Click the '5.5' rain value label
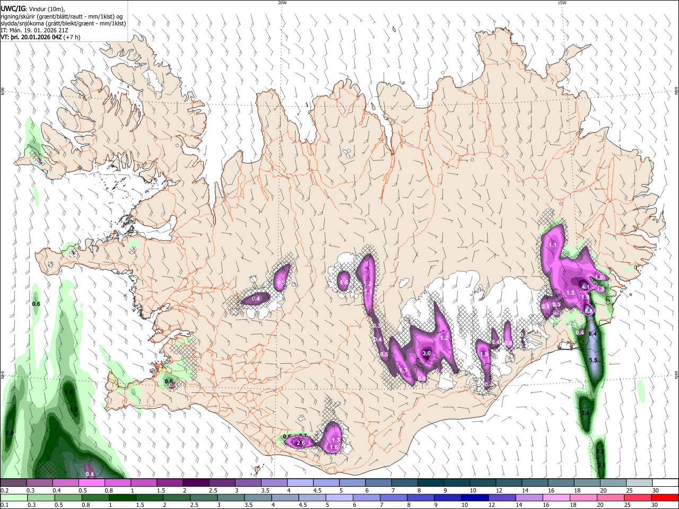679x509 pixels. click(x=594, y=361)
